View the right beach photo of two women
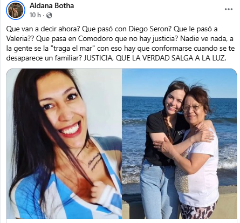The image size is (240, 223). [x=180, y=144]
